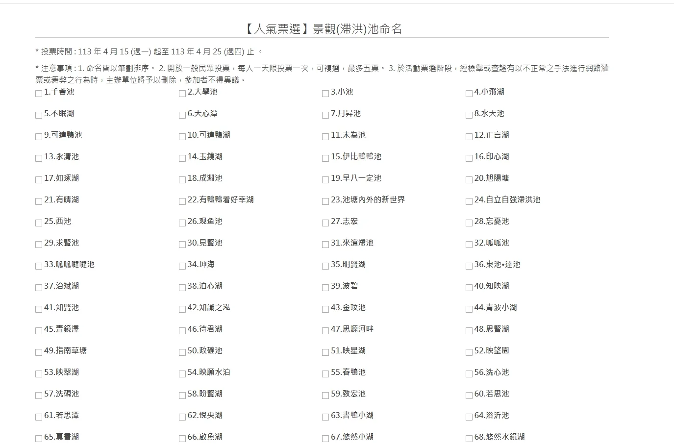Tick the 5.不眠湖 checkbox
Screen dimensions: 674x446
[x=39, y=115]
